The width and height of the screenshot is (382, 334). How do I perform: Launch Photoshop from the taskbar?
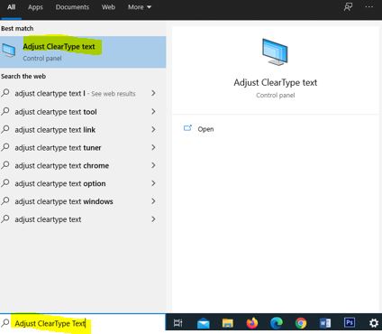pos(350,323)
